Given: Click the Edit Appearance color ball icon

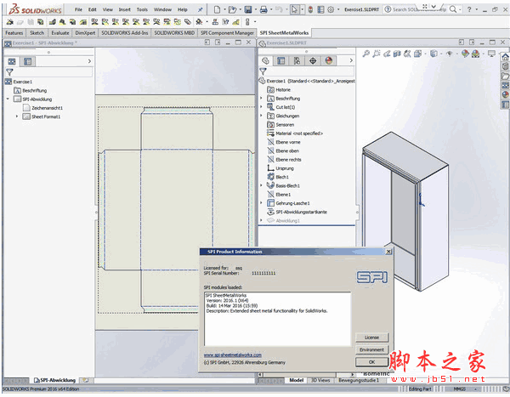Looking at the screenshot, I should (465, 54).
